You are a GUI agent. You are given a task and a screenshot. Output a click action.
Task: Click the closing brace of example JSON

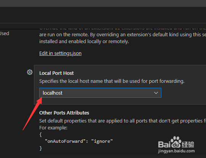pyautogui.click(x=40, y=148)
